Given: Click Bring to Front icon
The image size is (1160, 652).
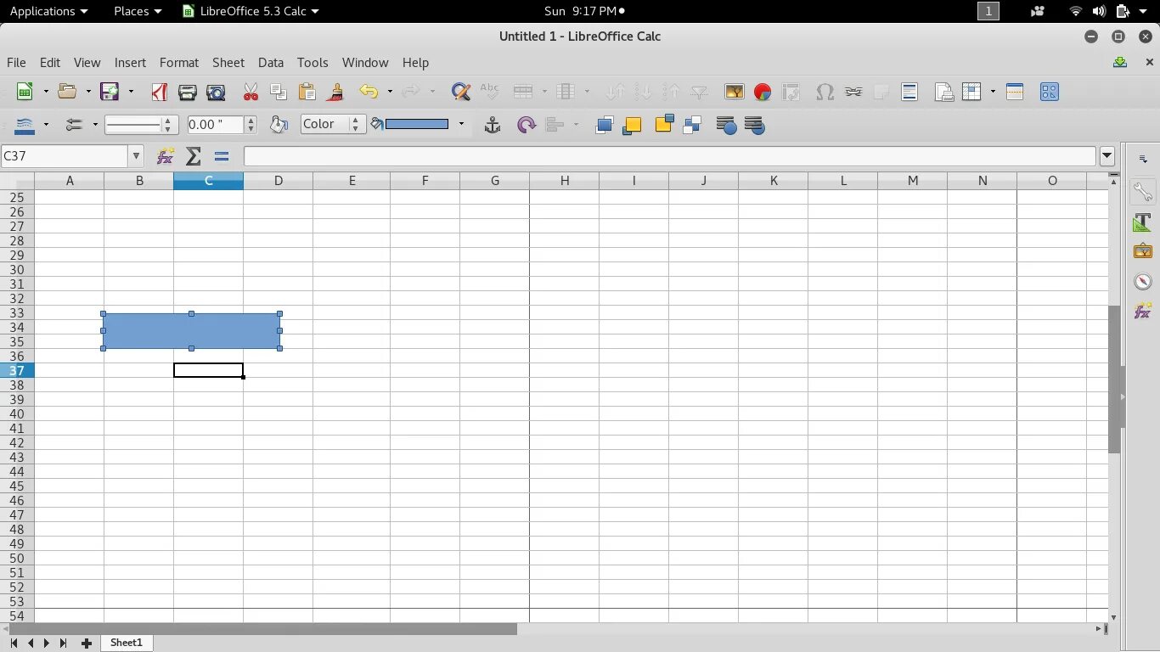Looking at the screenshot, I should pyautogui.click(x=604, y=125).
